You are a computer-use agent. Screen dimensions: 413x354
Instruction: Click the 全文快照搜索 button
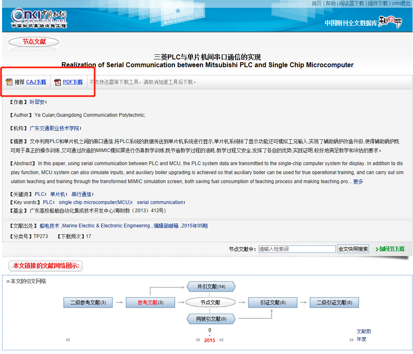coord(353,249)
